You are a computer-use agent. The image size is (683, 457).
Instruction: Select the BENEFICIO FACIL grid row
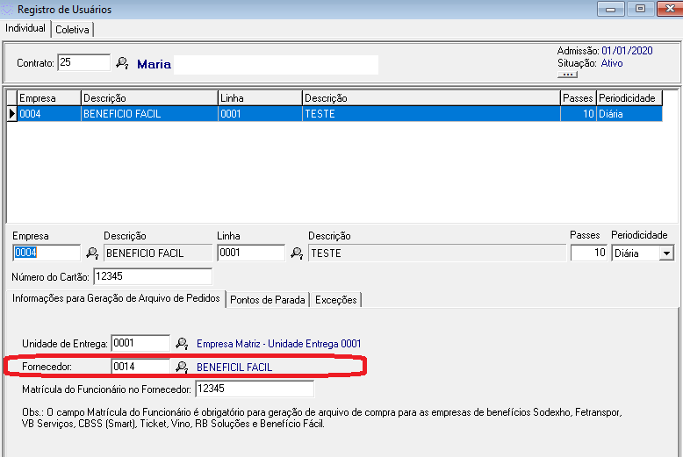point(148,114)
